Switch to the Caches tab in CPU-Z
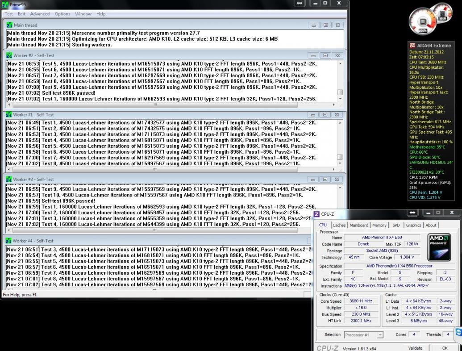The image size is (462, 351). [x=339, y=225]
